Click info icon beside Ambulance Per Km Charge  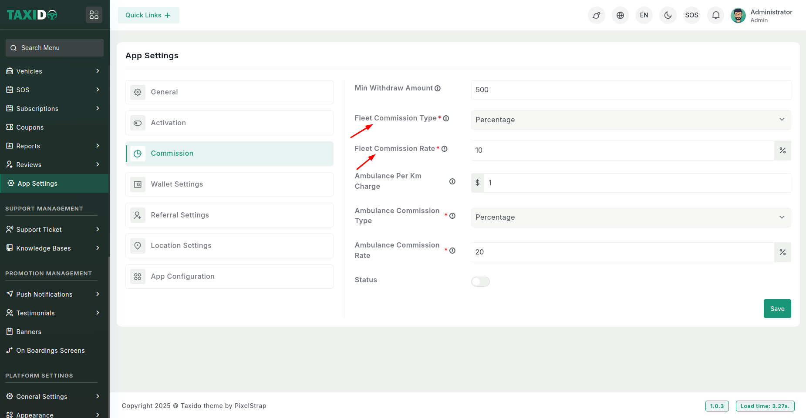[452, 181]
